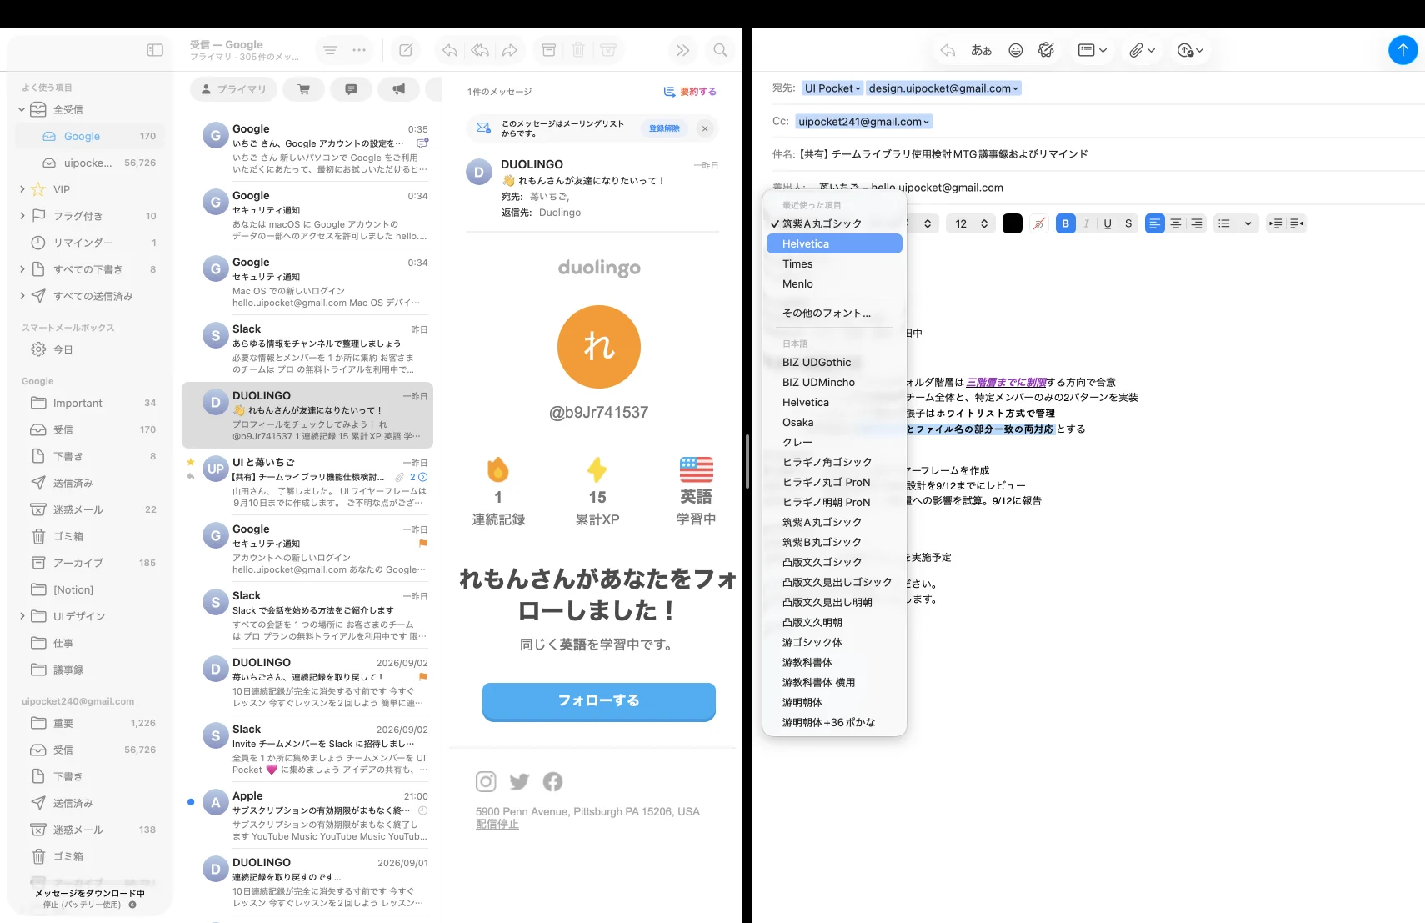Open the emoji picker in compose window
The width and height of the screenshot is (1425, 923).
tap(1015, 50)
